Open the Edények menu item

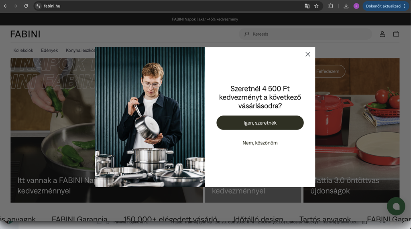(x=49, y=51)
